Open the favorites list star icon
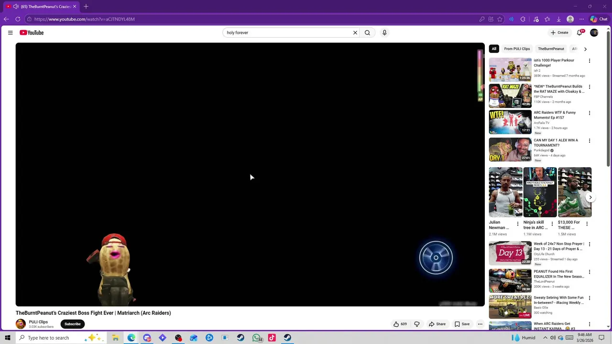 [547, 19]
